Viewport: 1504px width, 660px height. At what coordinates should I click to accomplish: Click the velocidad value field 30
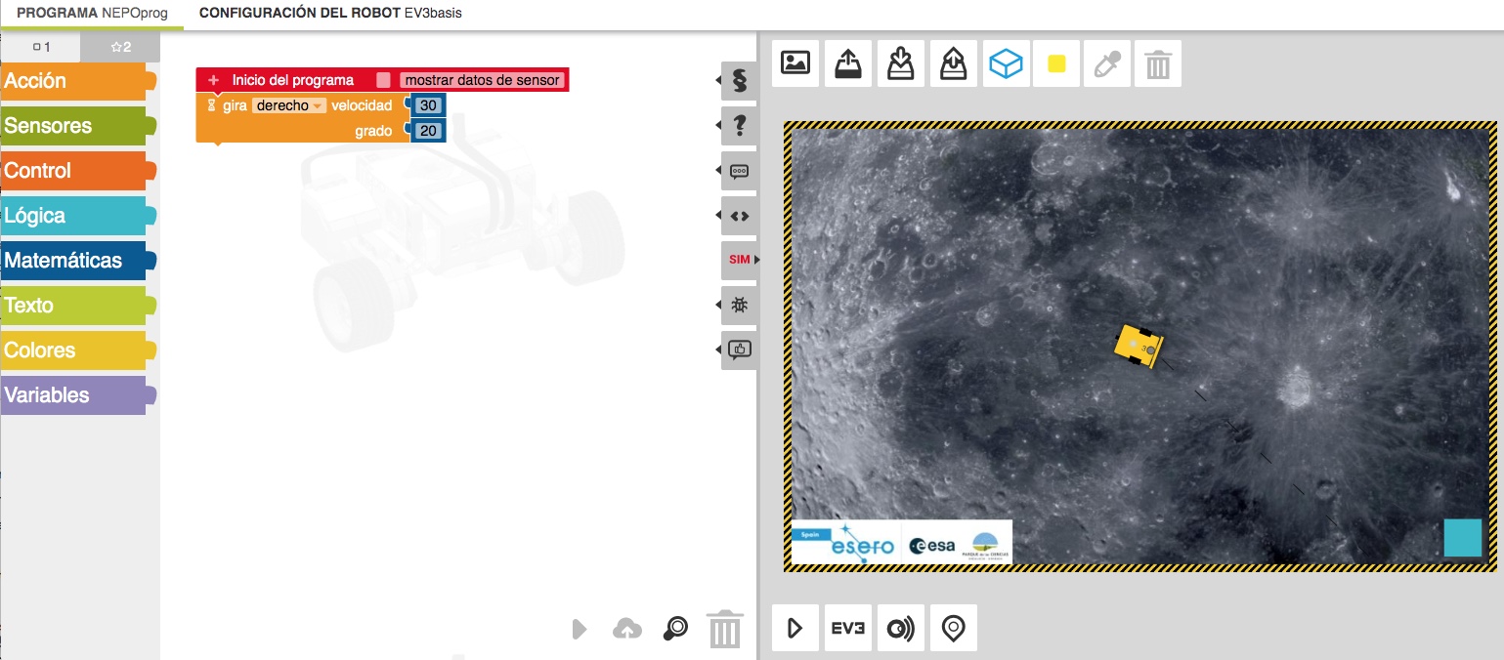click(428, 105)
